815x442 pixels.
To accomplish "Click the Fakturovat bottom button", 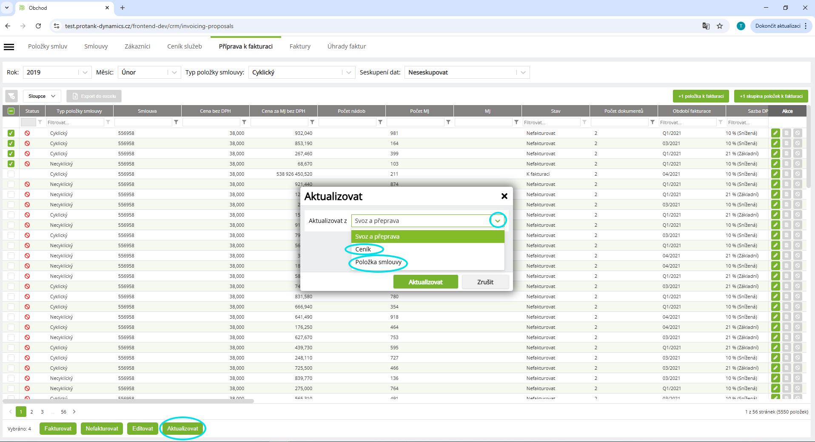I will 58,428.
